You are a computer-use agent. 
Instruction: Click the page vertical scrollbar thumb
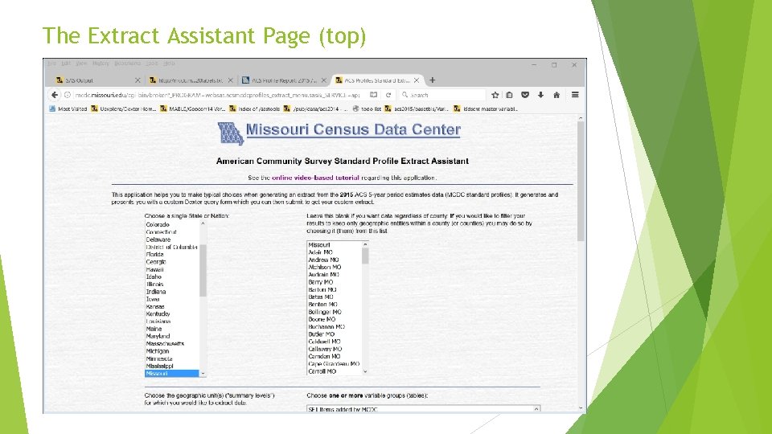point(581,182)
